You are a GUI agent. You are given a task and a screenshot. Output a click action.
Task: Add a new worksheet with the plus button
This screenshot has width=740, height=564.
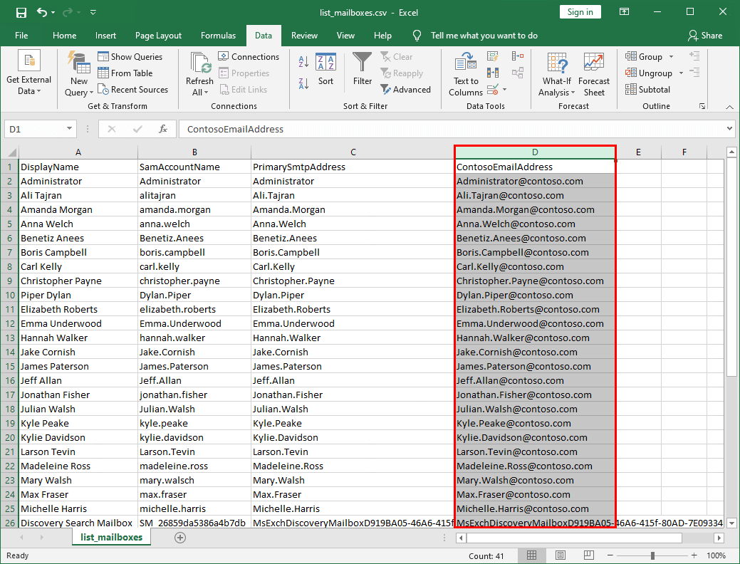tap(179, 538)
